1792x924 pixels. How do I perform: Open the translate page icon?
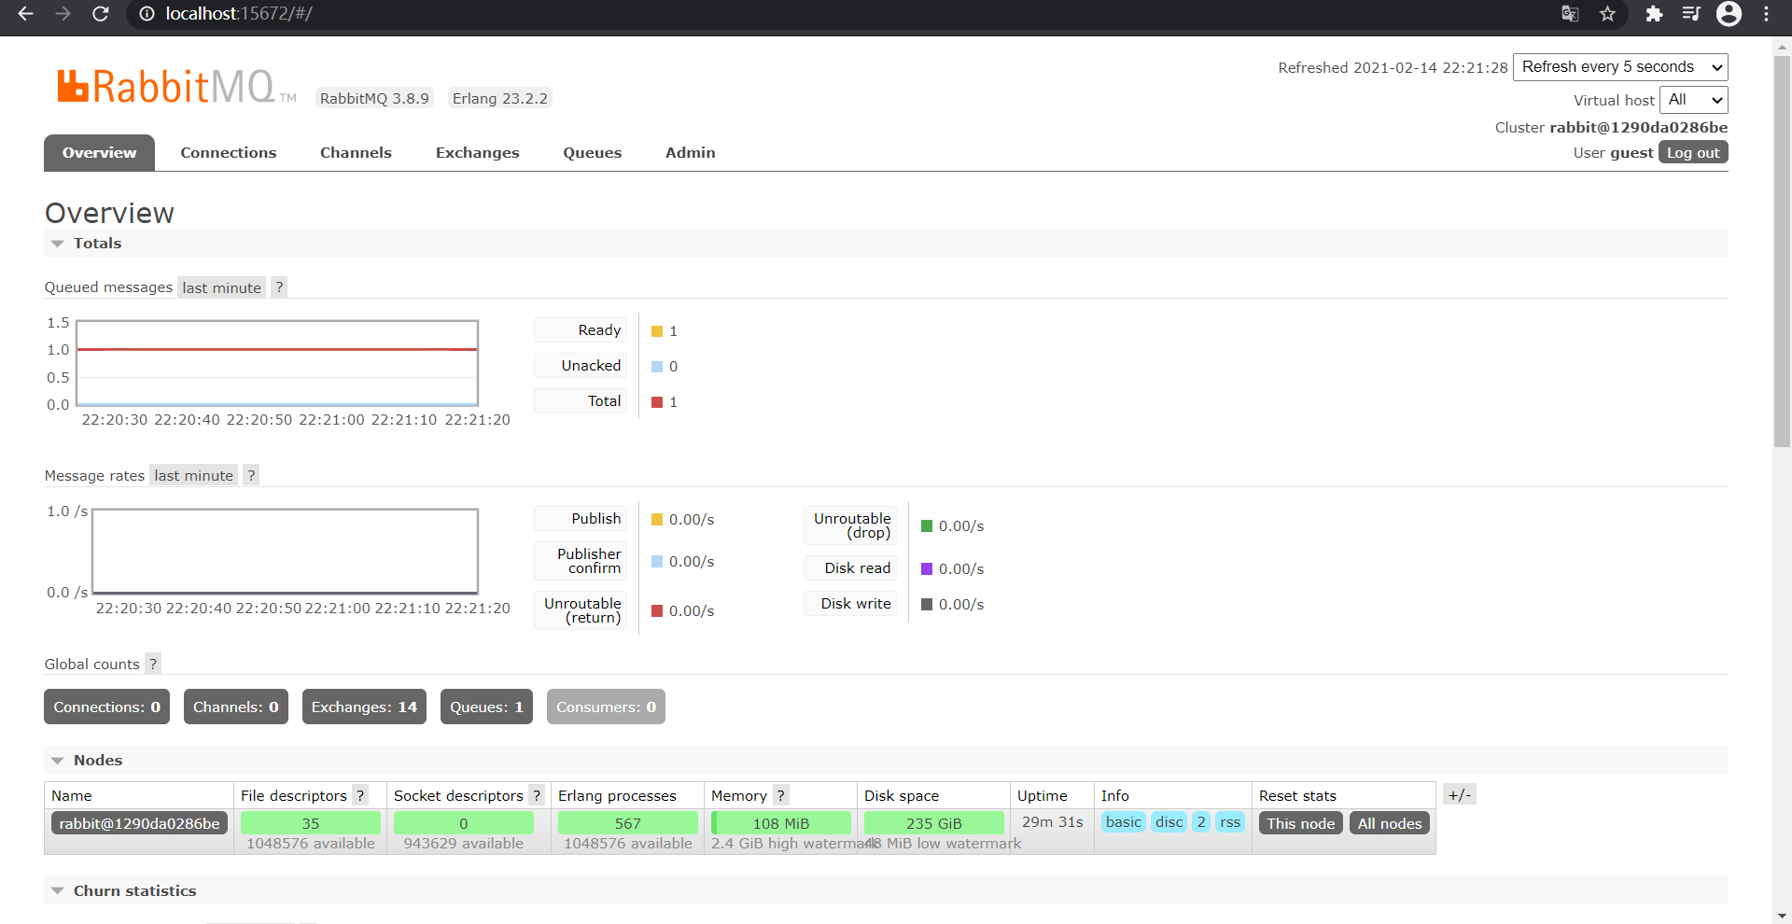tap(1570, 14)
